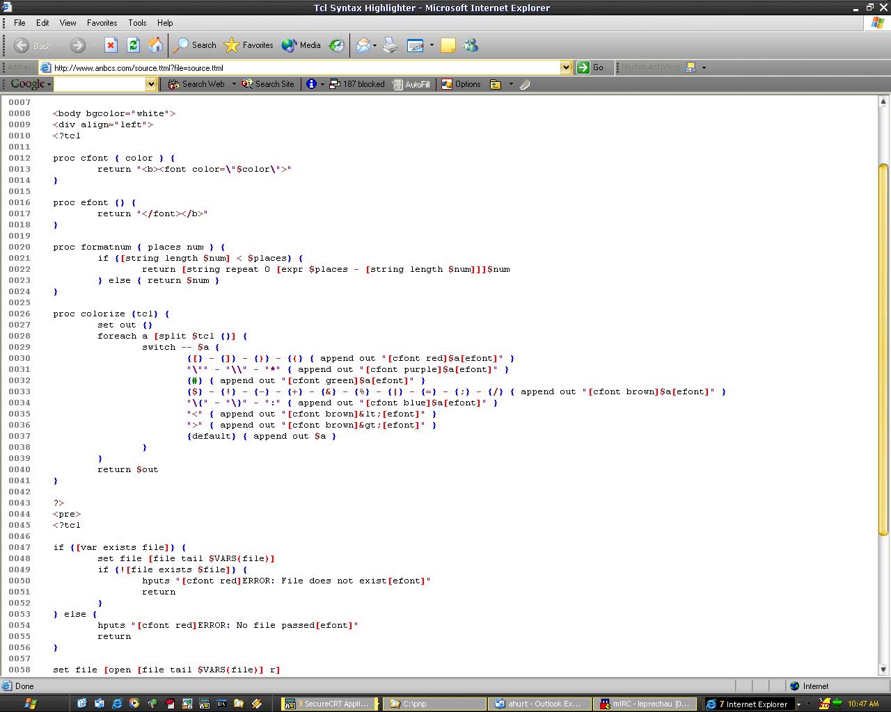Click the command prompt quick launch icon
The width and height of the screenshot is (891, 712).
tap(221, 704)
